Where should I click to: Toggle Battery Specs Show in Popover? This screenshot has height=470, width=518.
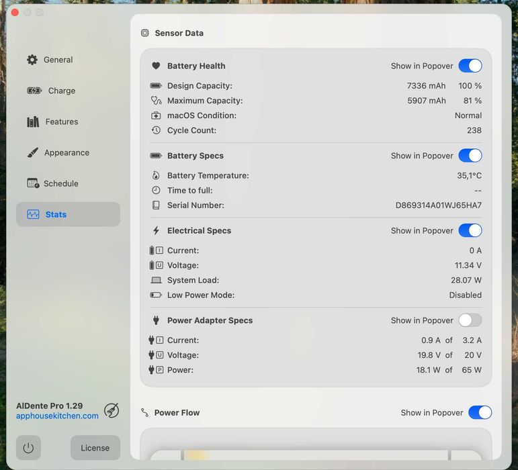pos(470,156)
